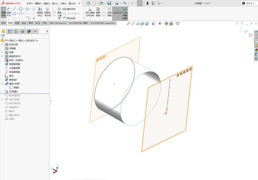Click 曲面上偏移 offset on surface

(59, 14)
